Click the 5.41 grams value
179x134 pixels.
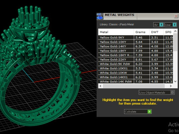pyautogui.click(x=139, y=73)
